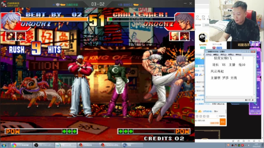Open 帮助 menu in Notepad
Screen dimensions: 264x148
[238, 55]
